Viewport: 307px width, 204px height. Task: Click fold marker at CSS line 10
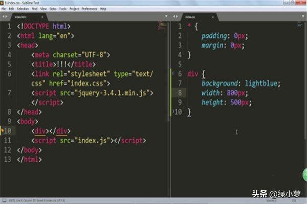(x=173, y=112)
